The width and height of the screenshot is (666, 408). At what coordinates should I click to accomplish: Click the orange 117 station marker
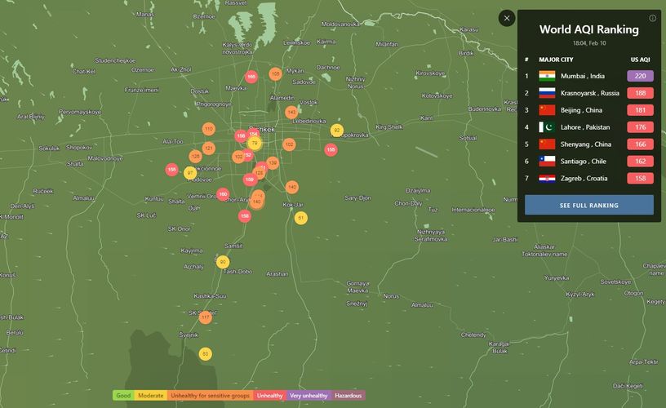point(205,317)
